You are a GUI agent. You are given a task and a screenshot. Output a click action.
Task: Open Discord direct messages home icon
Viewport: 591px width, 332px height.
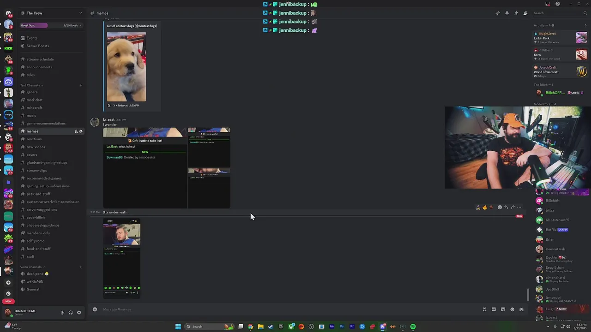pyautogui.click(x=8, y=13)
